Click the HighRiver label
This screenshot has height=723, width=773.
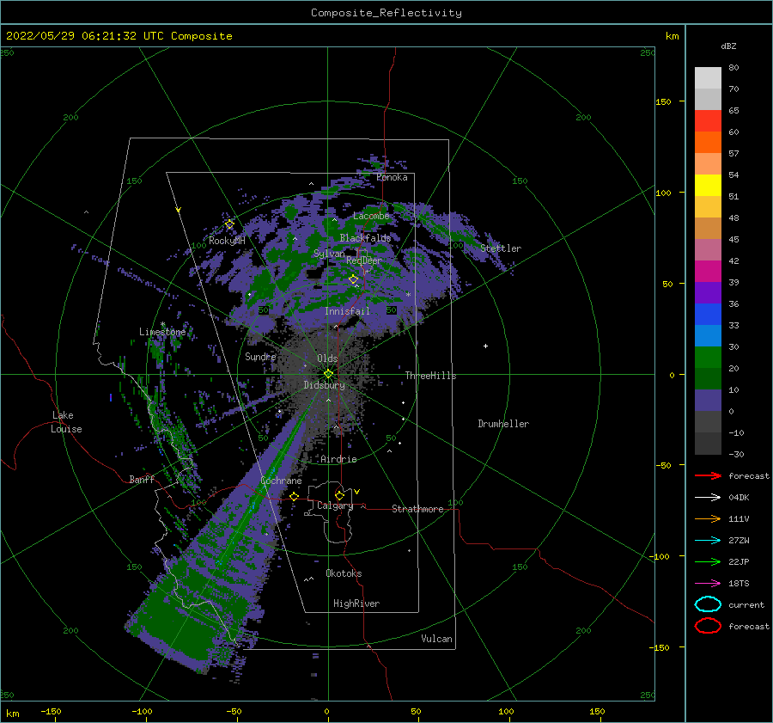[x=356, y=604]
